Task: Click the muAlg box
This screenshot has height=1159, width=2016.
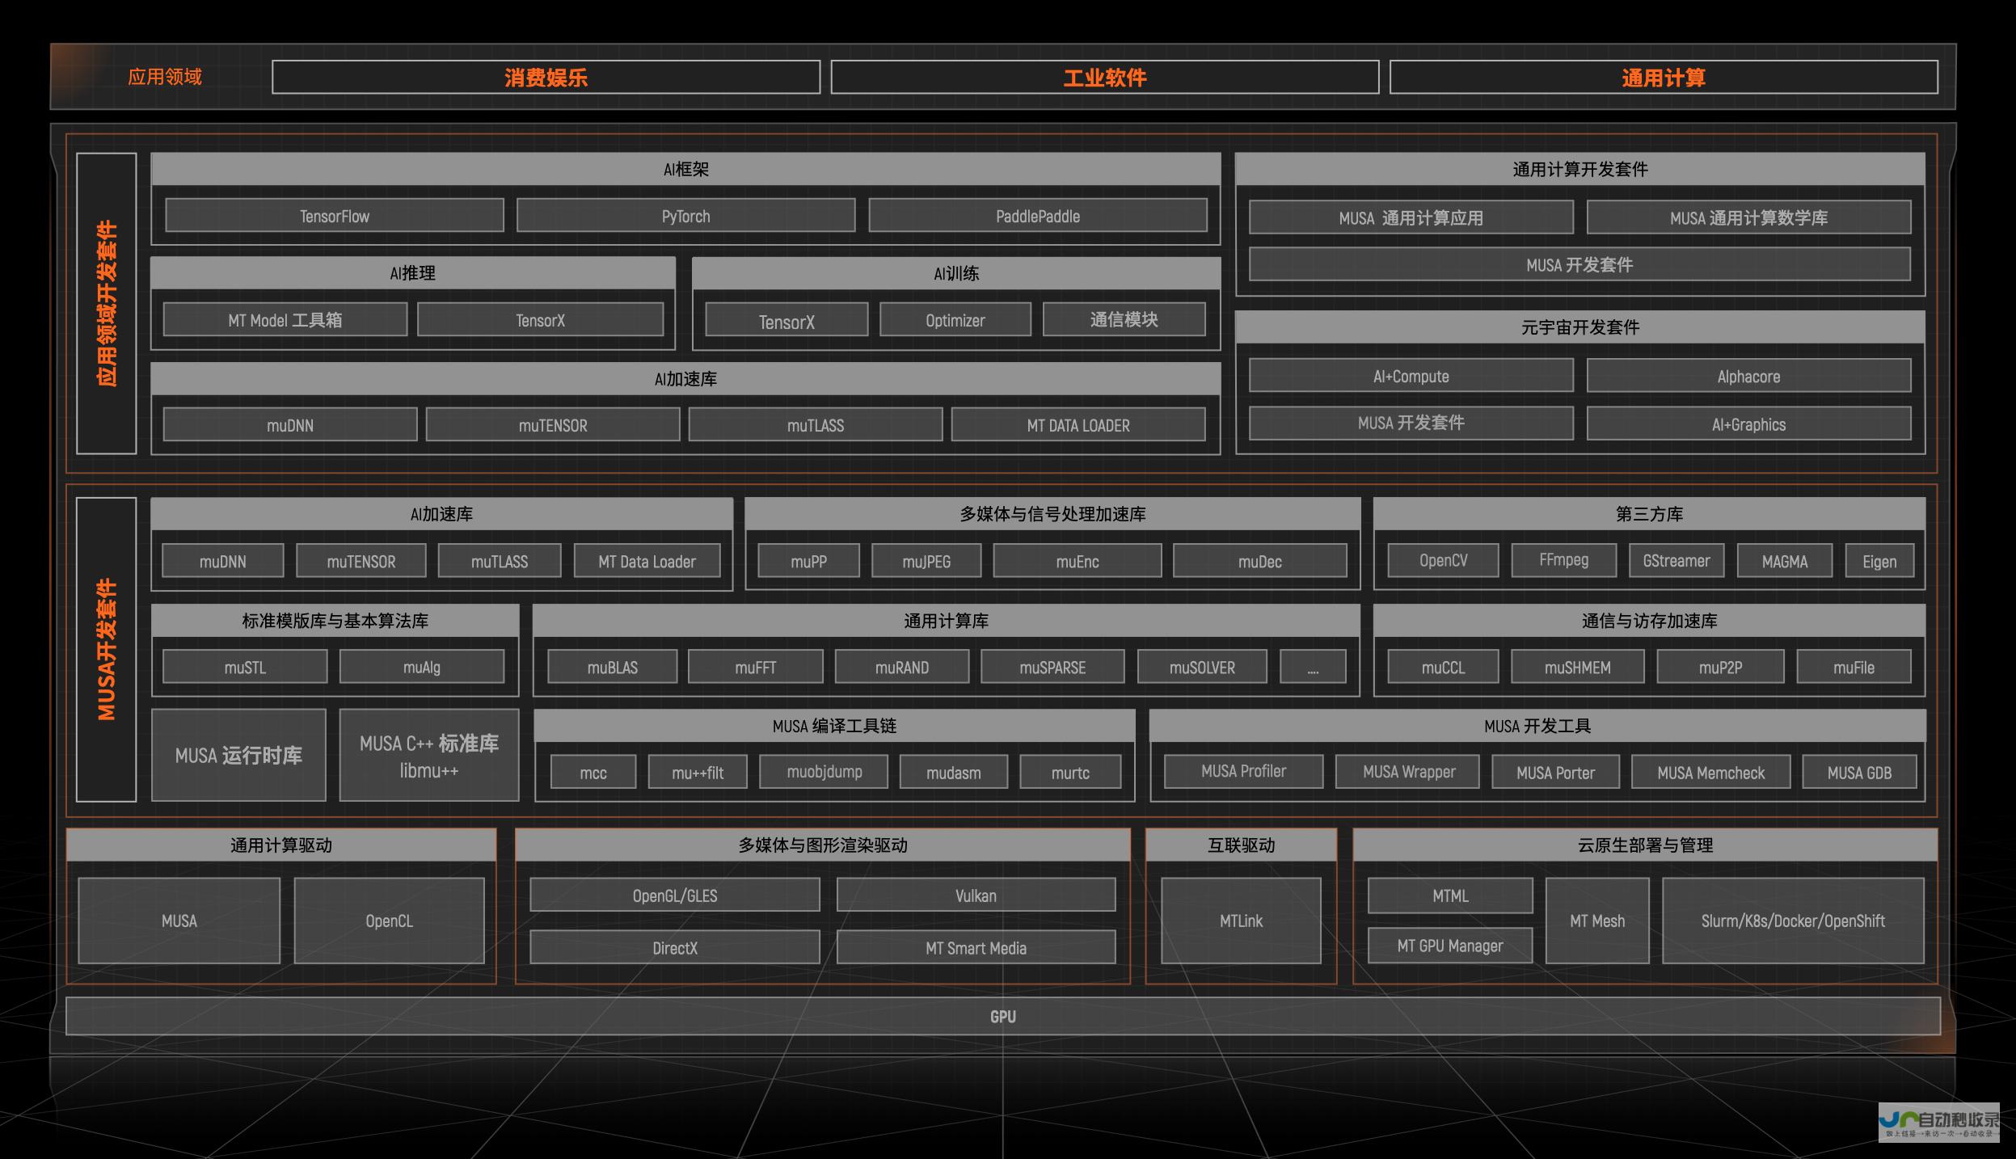Action: tap(422, 667)
